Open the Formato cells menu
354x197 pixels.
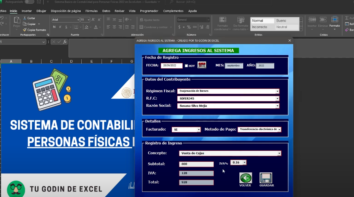334,23
